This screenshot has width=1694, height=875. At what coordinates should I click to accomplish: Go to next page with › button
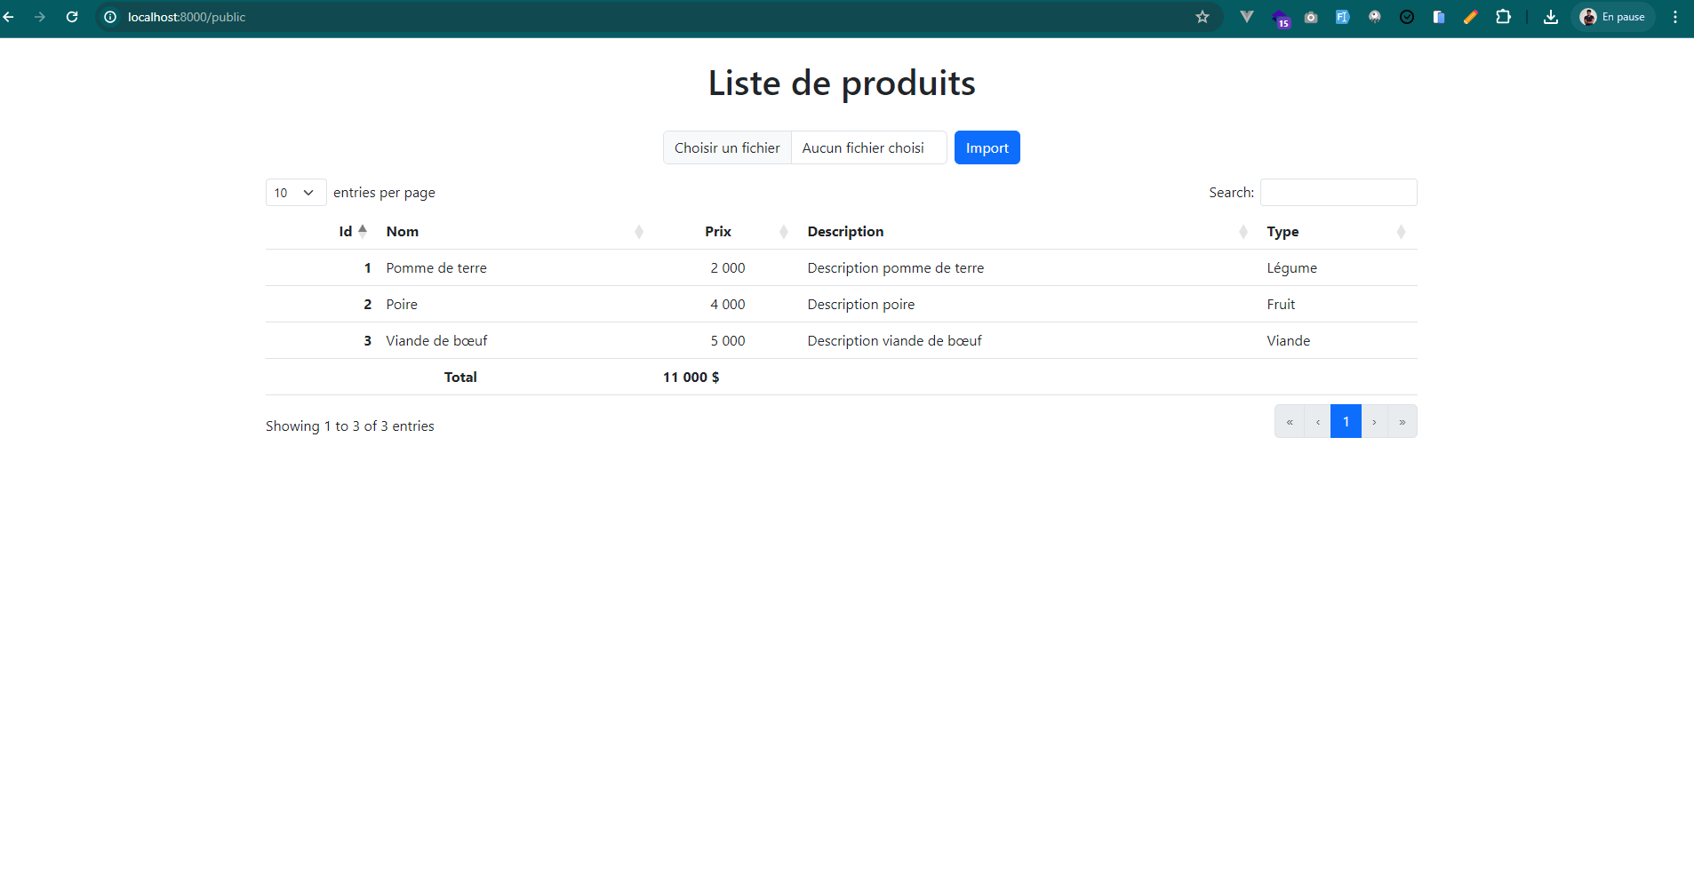[x=1374, y=422]
